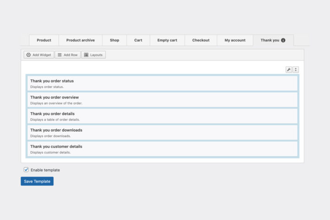Select the My account tab
This screenshot has height=220, width=330.
pyautogui.click(x=235, y=40)
